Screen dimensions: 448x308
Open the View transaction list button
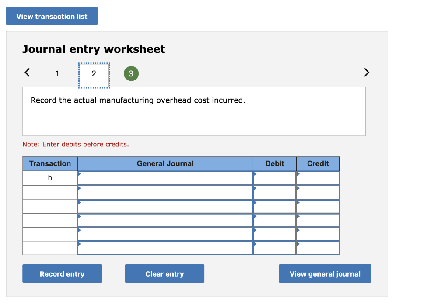coord(52,16)
